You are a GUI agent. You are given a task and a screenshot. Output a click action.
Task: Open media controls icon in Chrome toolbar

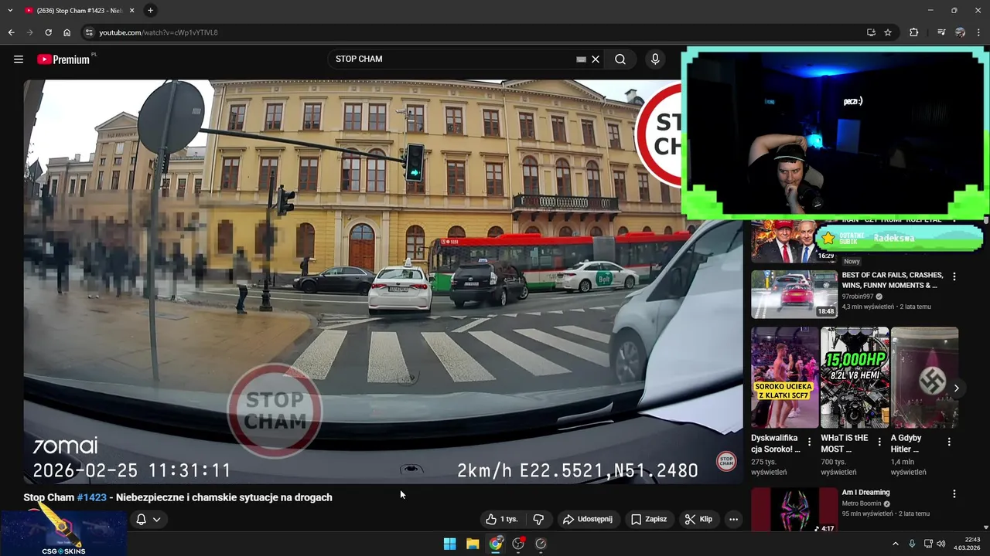[940, 32]
